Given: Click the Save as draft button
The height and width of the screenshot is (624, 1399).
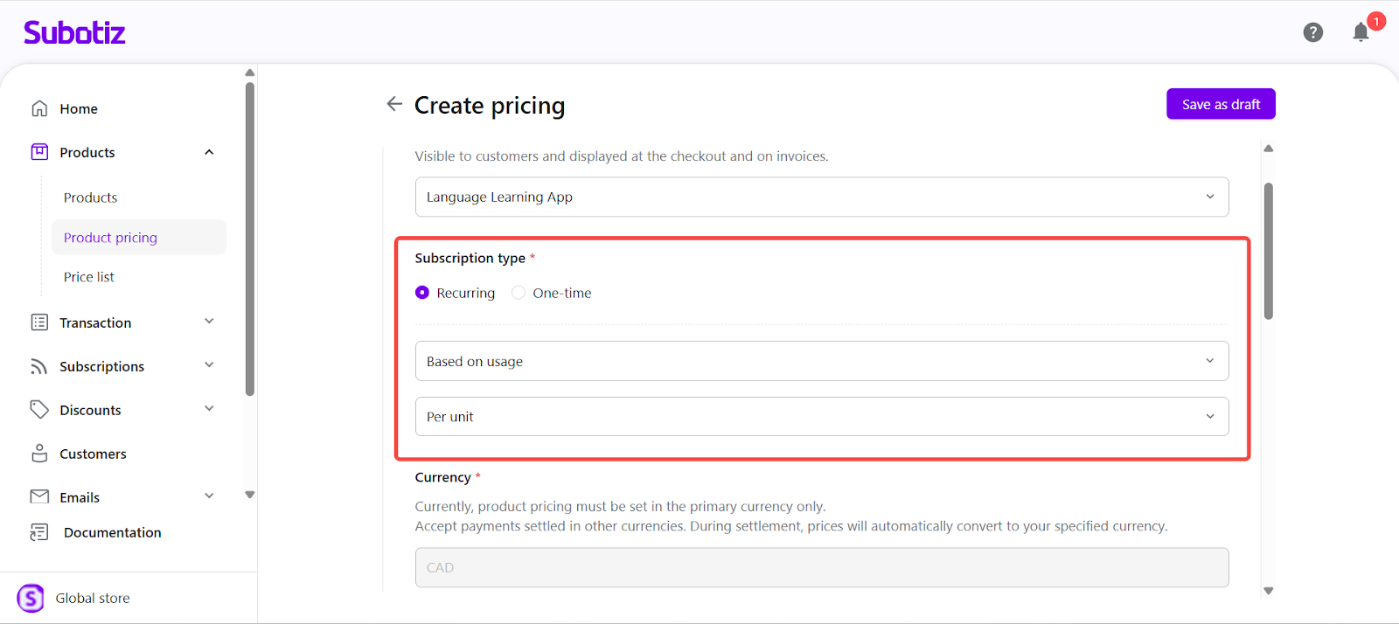Looking at the screenshot, I should click(1221, 104).
